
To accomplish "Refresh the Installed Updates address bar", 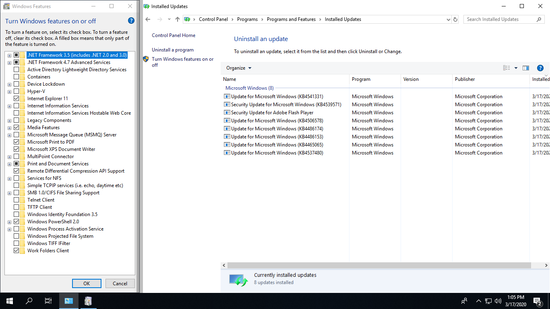I will point(455,19).
